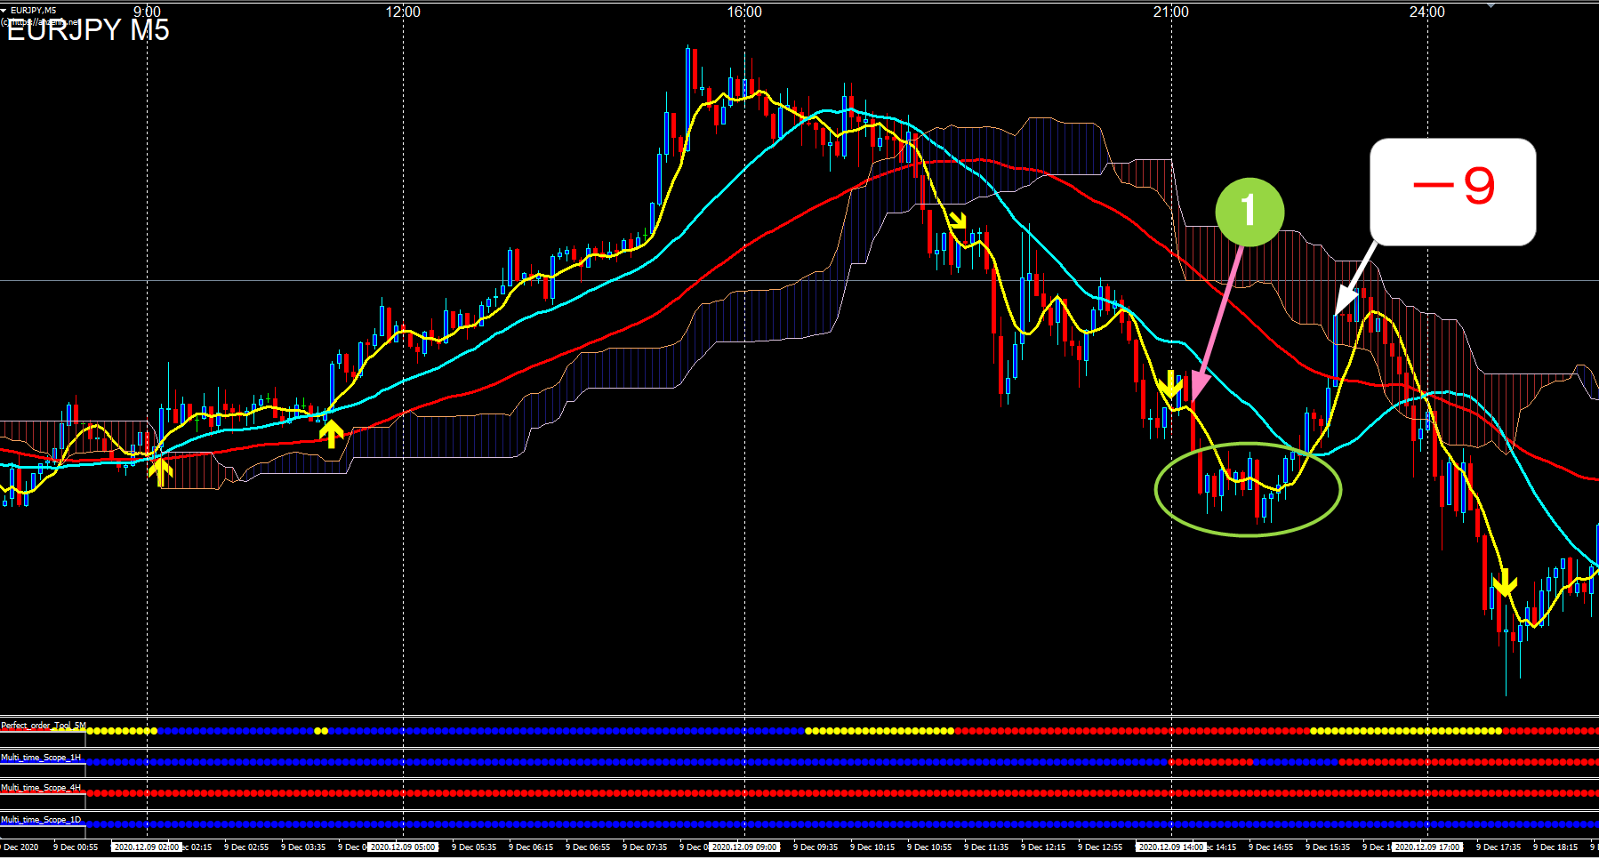Click the Perfect_order_Tool_5M indicator label
The width and height of the screenshot is (1599, 859).
[44, 726]
